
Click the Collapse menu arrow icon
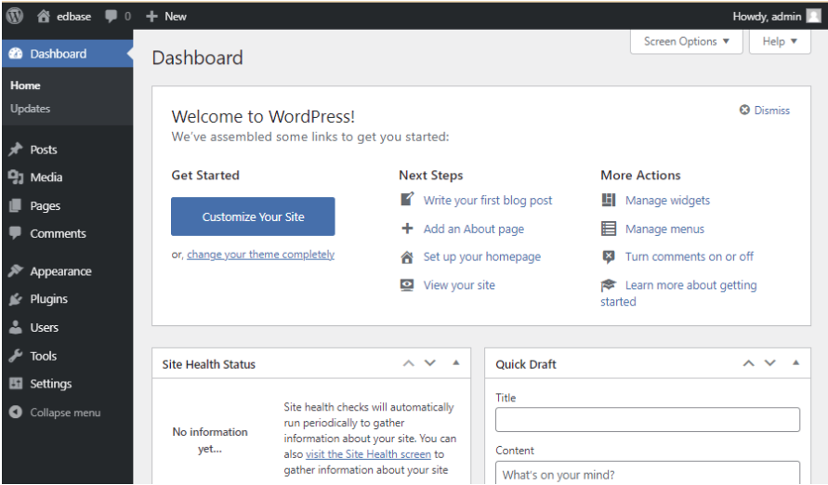[16, 413]
